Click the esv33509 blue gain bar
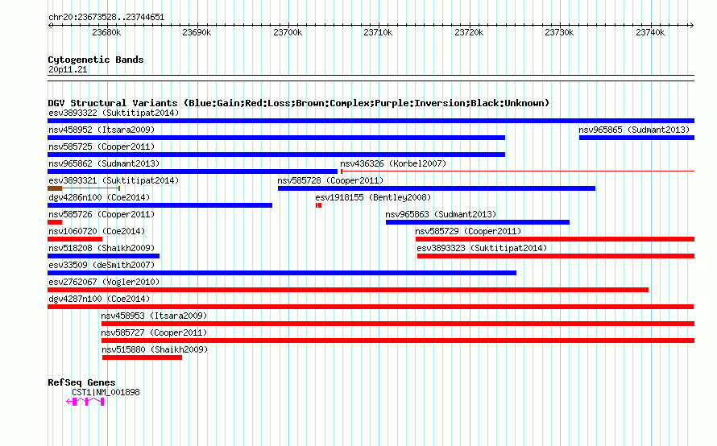 282,273
